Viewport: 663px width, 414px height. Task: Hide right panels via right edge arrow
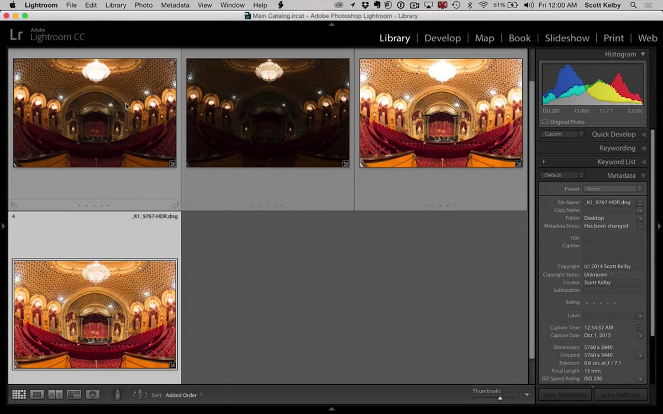[x=659, y=226]
